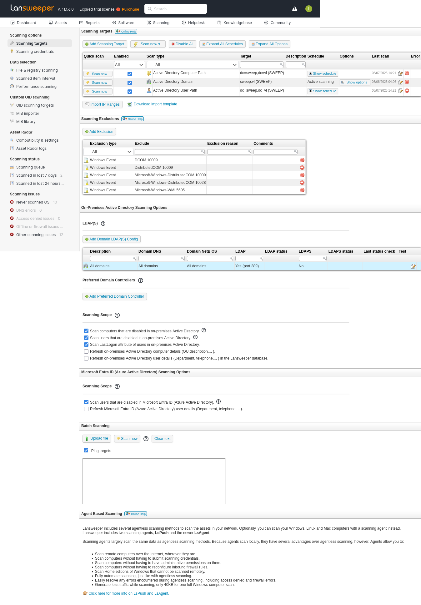Open the user profile avatar icon
The height and width of the screenshot is (605, 421).
point(308,9)
